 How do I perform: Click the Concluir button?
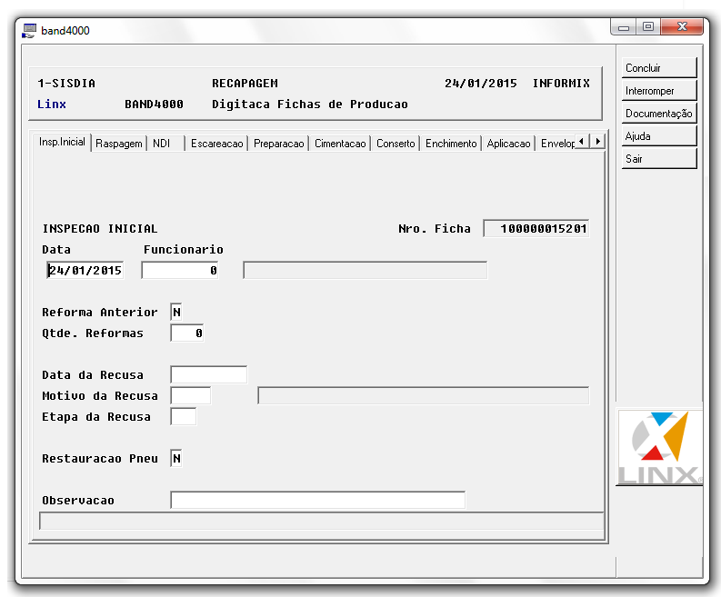659,68
